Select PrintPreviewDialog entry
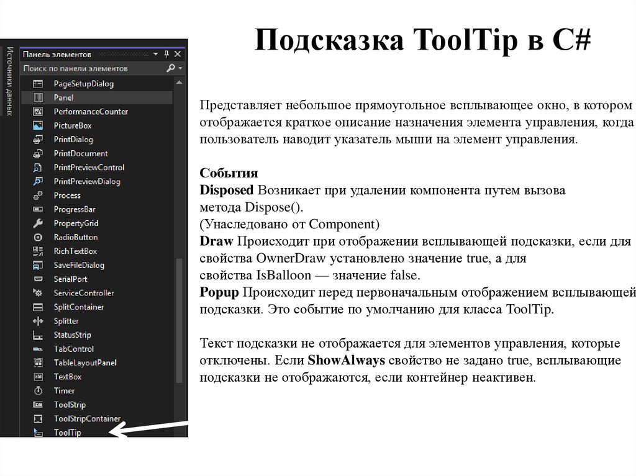The image size is (636, 476). 87,181
